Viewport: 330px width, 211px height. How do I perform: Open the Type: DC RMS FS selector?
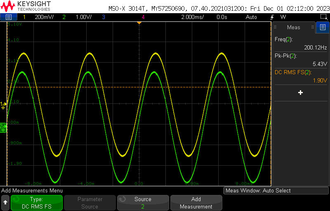coord(37,203)
